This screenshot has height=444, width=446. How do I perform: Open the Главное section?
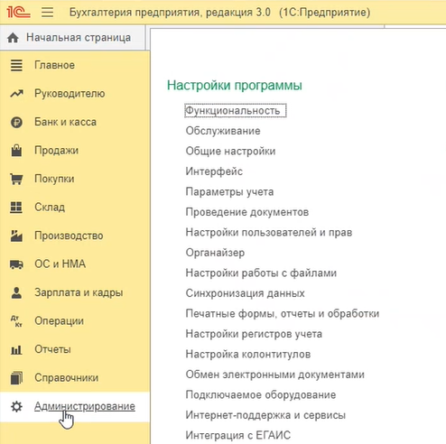(x=54, y=65)
